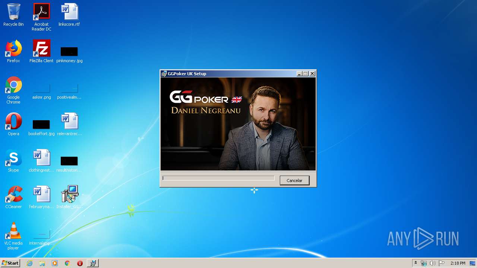477x268 pixels.
Task: Select internalang file icon
Action: pos(41,237)
